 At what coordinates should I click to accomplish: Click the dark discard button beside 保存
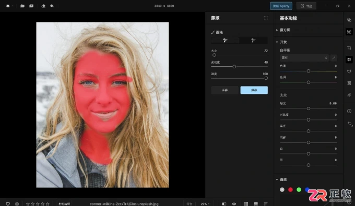[225, 90]
